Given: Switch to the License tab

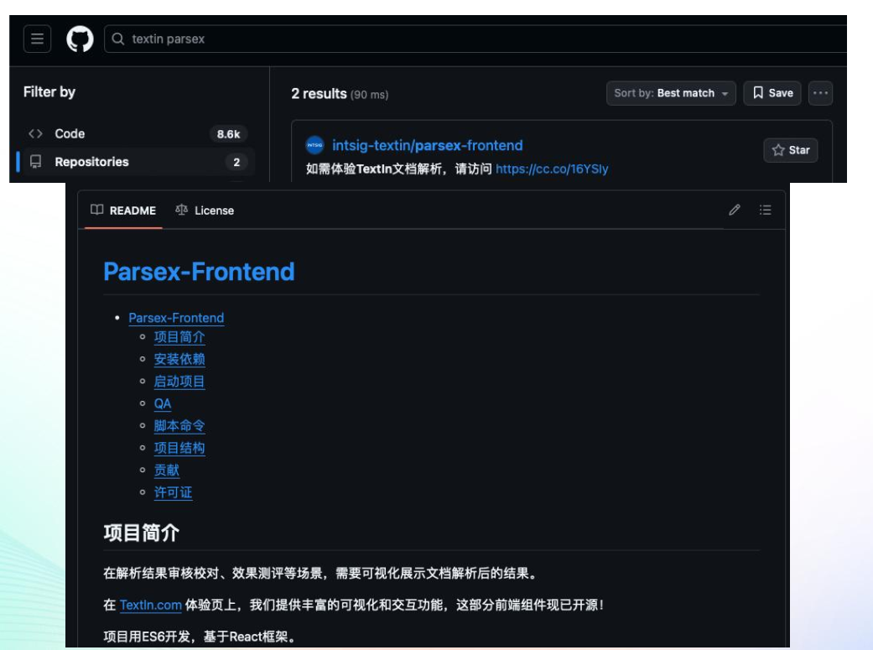Looking at the screenshot, I should click(205, 211).
